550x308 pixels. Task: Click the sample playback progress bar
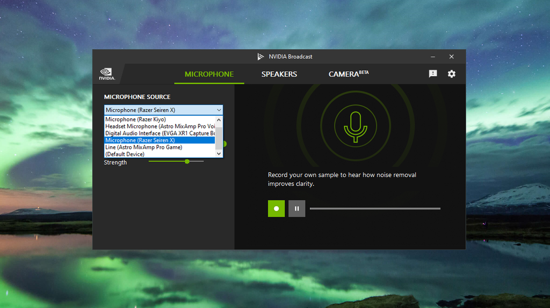(375, 208)
